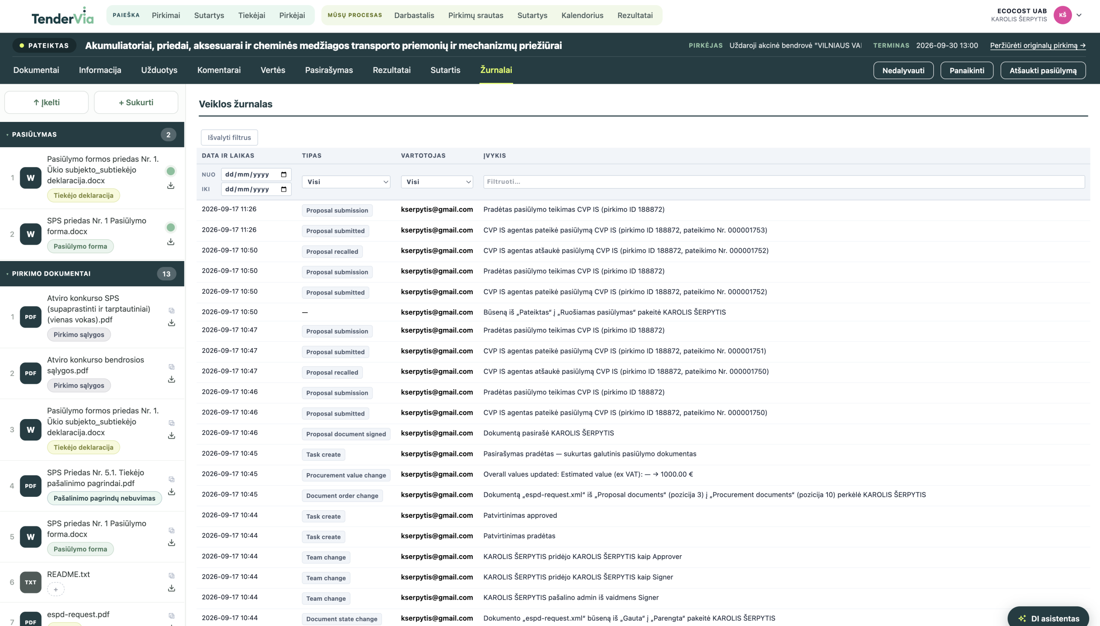This screenshot has width=1100, height=626.
Task: Download Atviro konkurso SPS pdf
Action: tap(171, 323)
